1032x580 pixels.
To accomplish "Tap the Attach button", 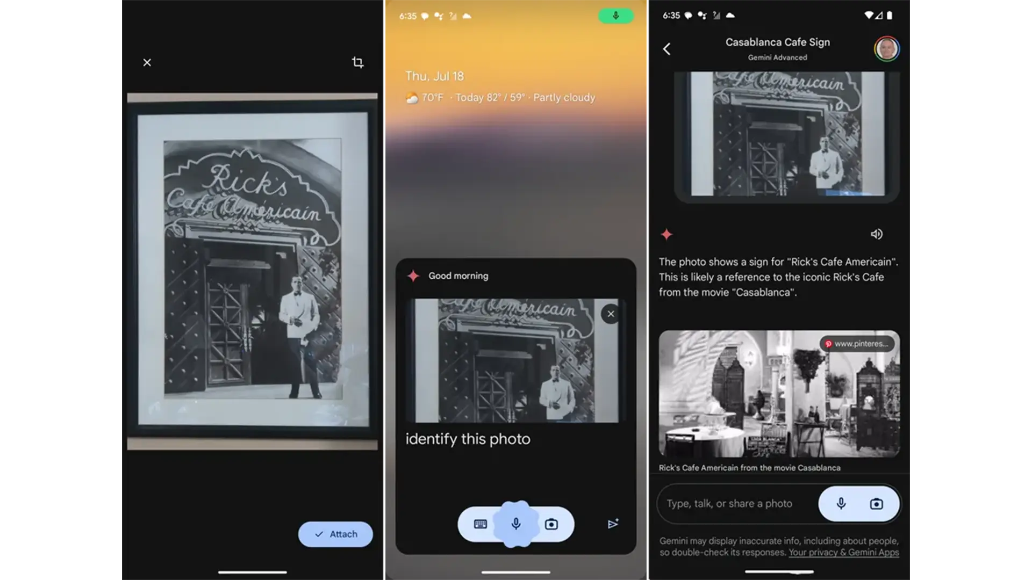I will [335, 534].
